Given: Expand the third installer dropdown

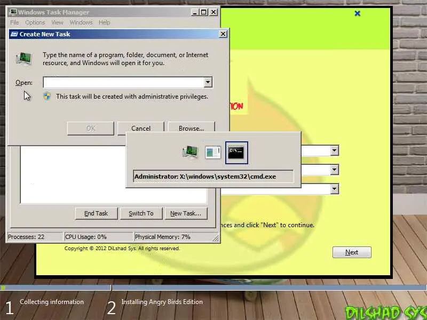Looking at the screenshot, I should [335, 189].
